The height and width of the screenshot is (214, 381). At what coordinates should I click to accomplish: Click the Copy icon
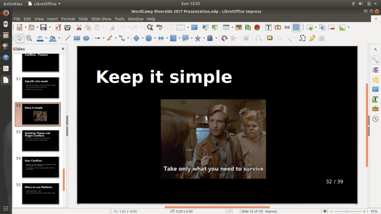click(88, 27)
